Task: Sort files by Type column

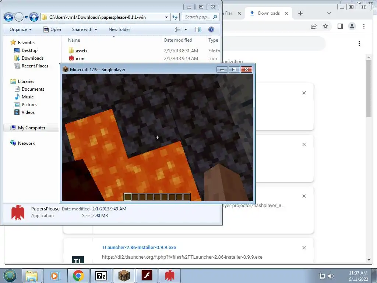Action: tap(213, 40)
